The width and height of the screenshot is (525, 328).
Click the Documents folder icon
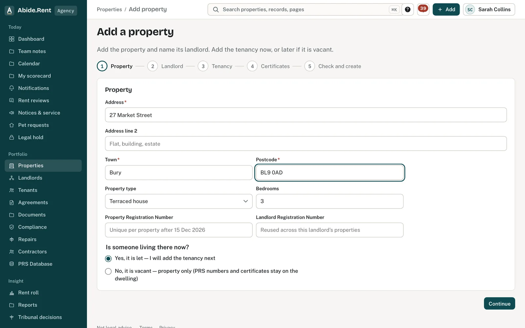11,215
